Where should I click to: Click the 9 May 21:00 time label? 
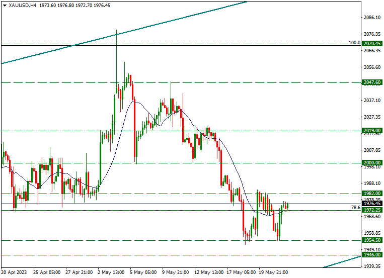pos(175,272)
